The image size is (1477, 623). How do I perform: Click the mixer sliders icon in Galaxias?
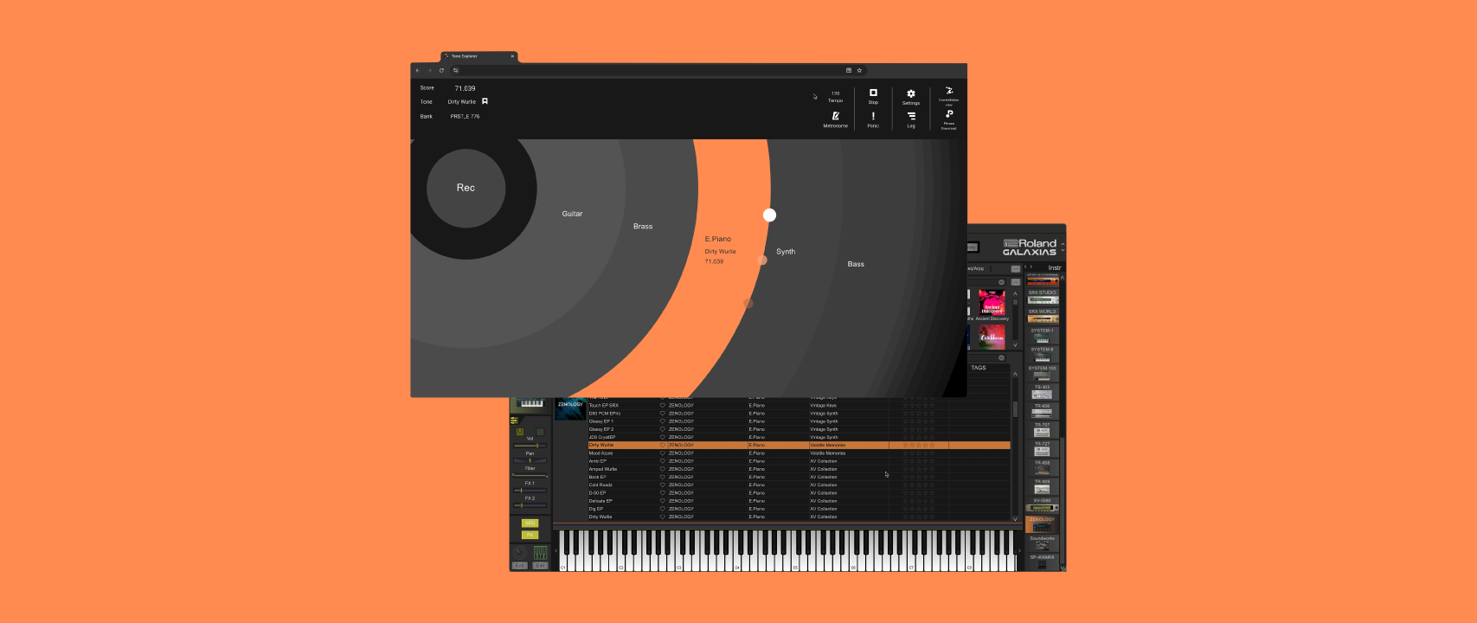(x=514, y=421)
